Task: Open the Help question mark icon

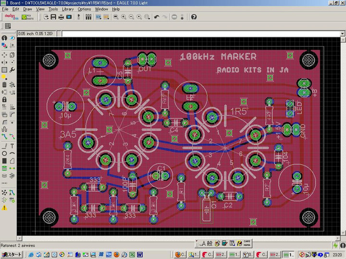Action: coord(194,17)
